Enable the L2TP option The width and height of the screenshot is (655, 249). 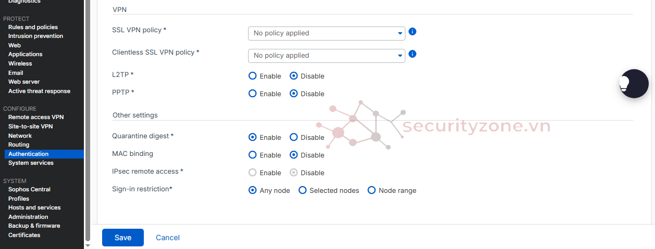(x=253, y=76)
